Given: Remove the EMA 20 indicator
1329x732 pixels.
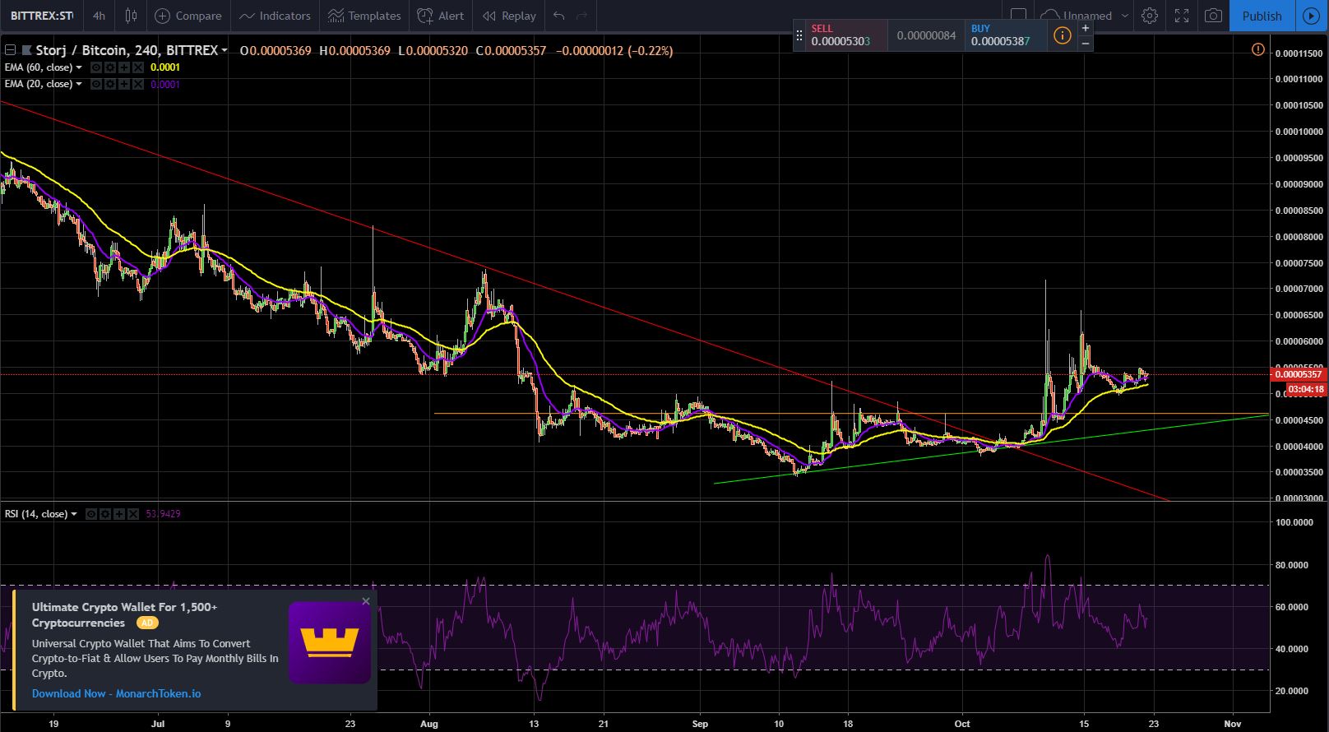Looking at the screenshot, I should 137,84.
